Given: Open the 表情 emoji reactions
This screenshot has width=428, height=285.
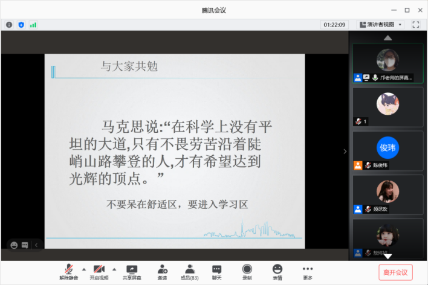Looking at the screenshot, I should point(277,272).
